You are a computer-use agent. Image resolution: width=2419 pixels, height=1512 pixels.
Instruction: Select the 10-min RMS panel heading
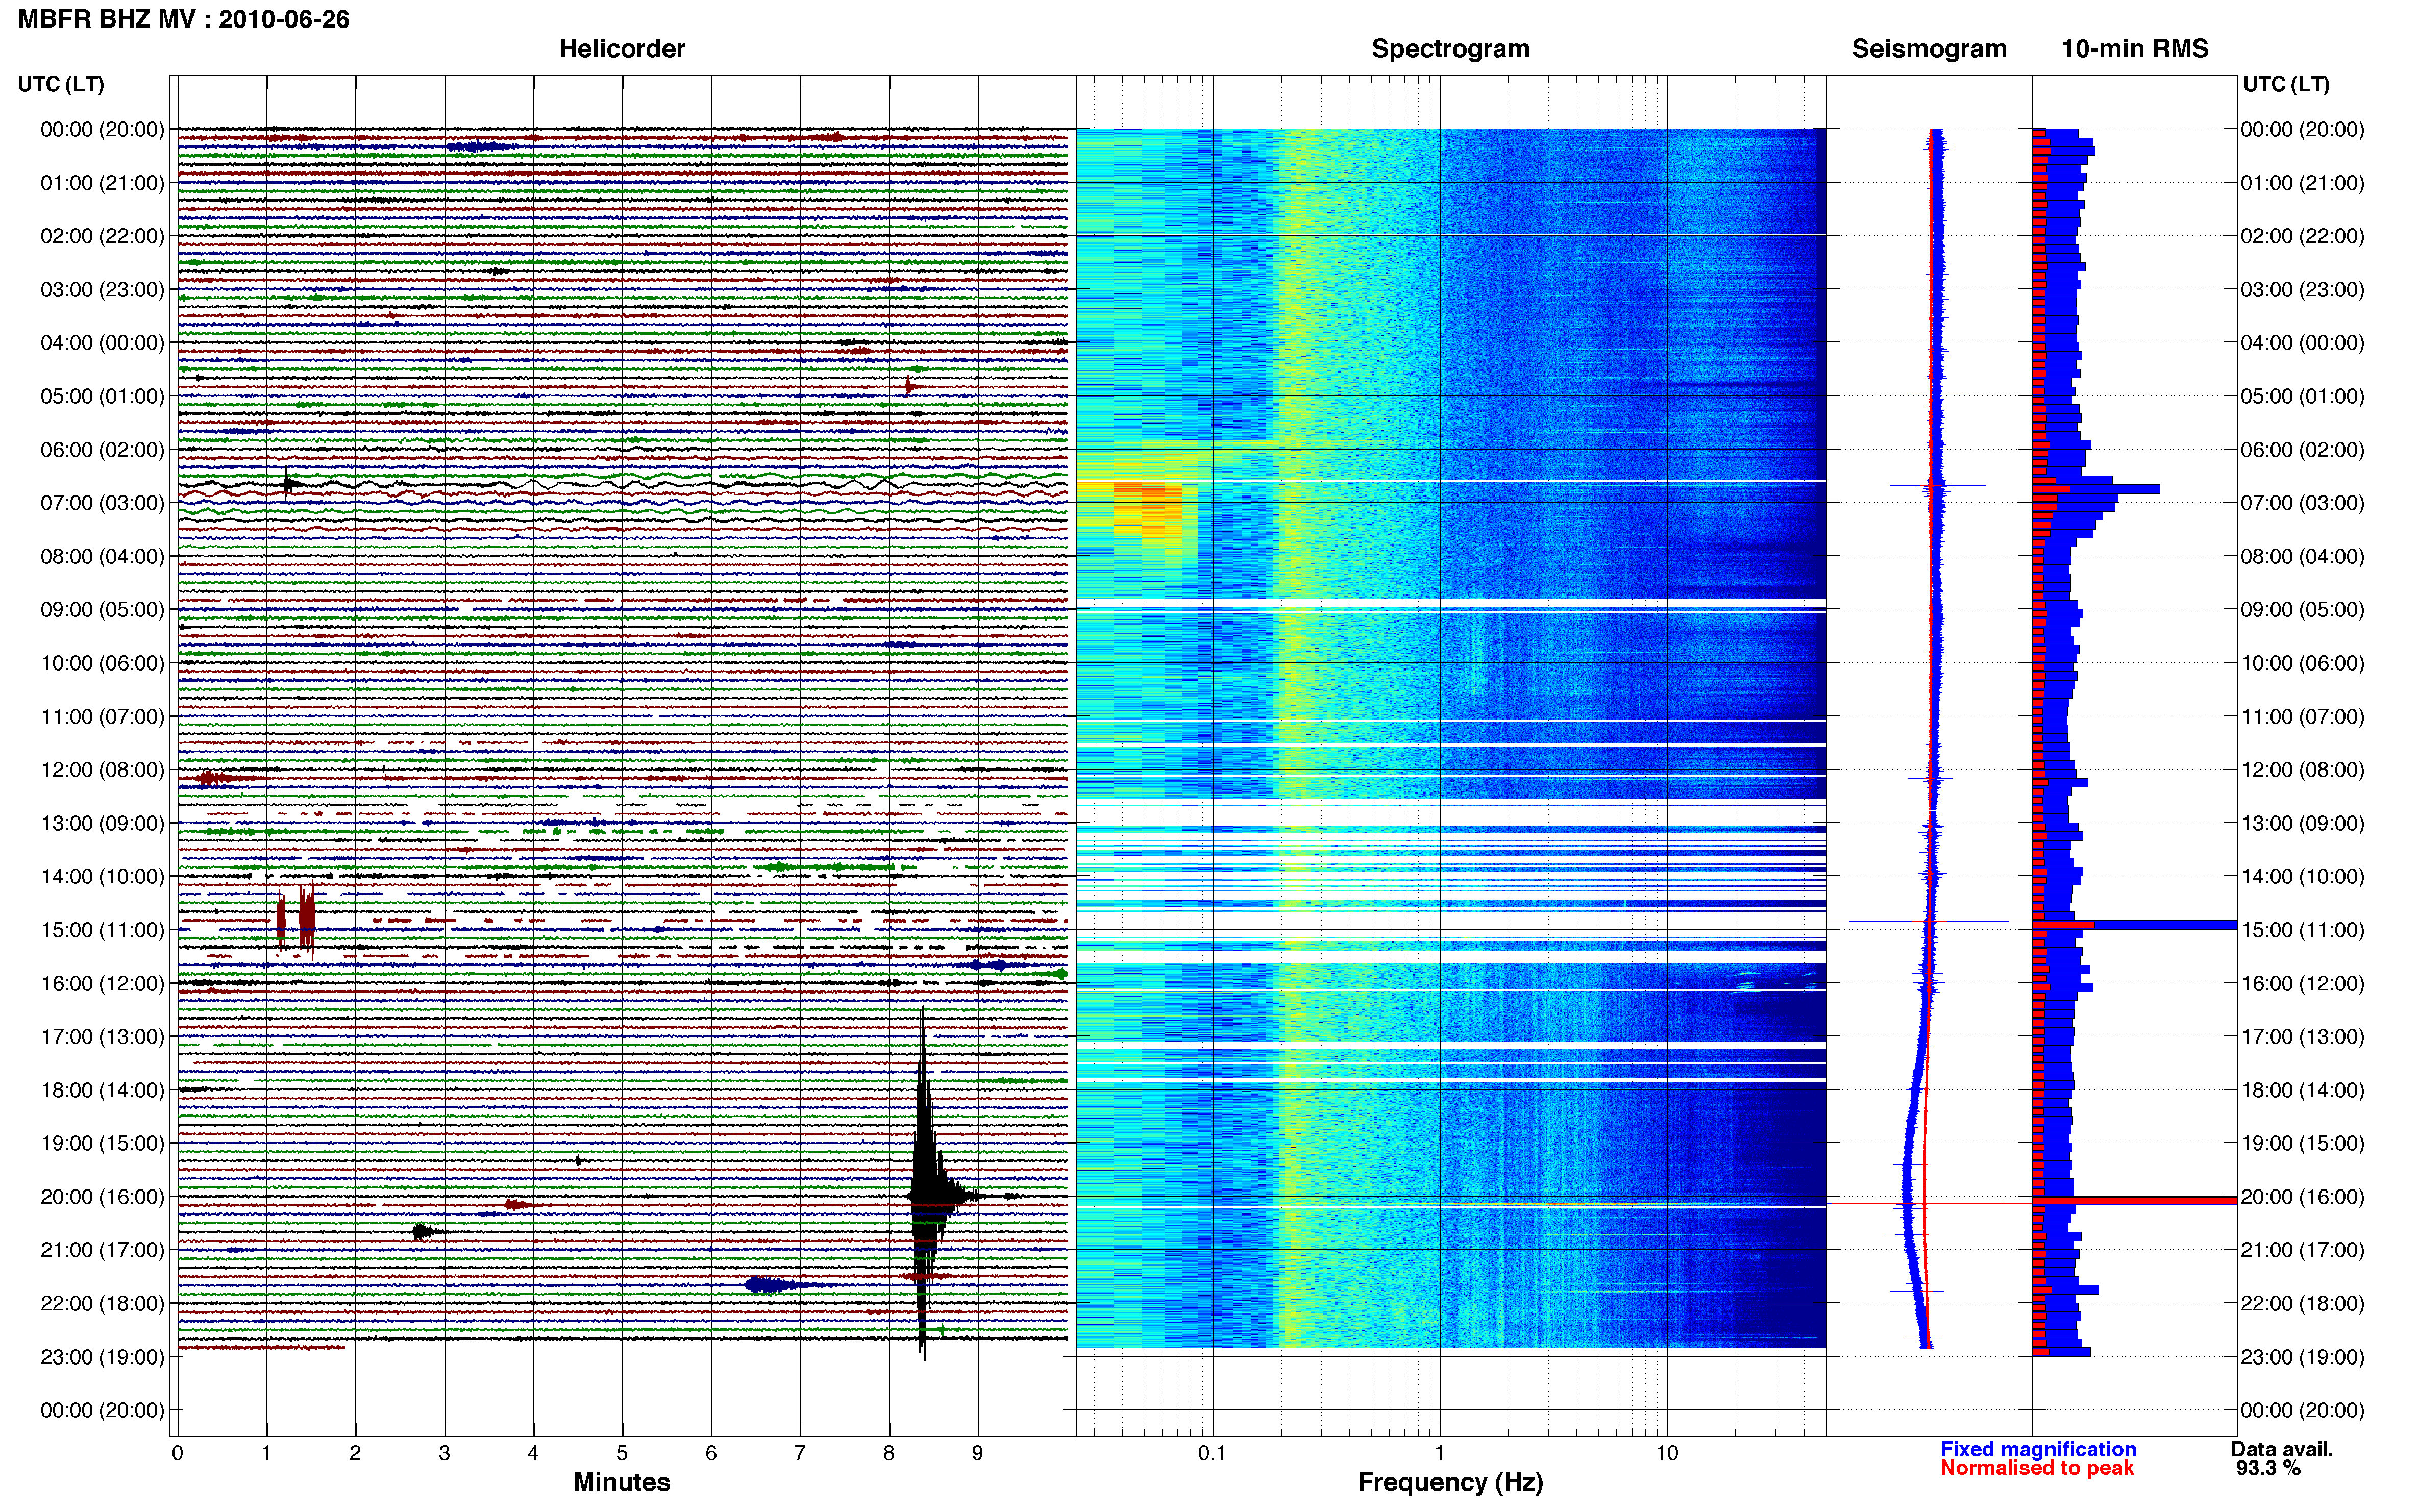2135,49
